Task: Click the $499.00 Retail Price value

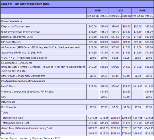Action: [x=93, y=133]
